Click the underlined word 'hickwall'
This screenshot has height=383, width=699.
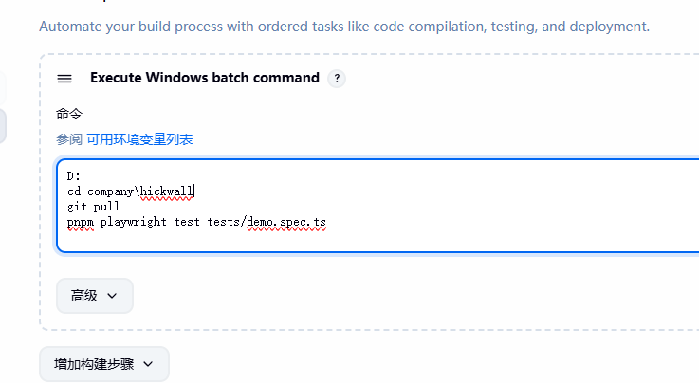(x=167, y=191)
